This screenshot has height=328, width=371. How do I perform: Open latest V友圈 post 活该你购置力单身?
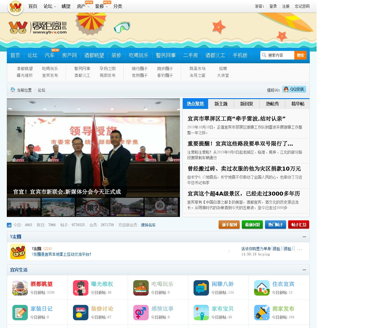[271, 249]
